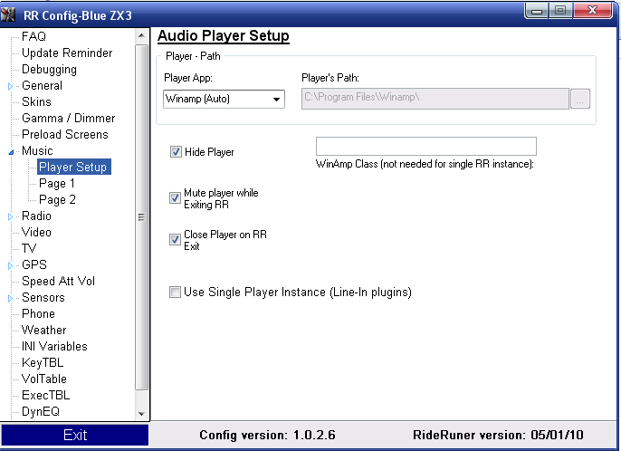621x451 pixels.
Task: Open INI Variables settings
Action: pyautogui.click(x=54, y=346)
